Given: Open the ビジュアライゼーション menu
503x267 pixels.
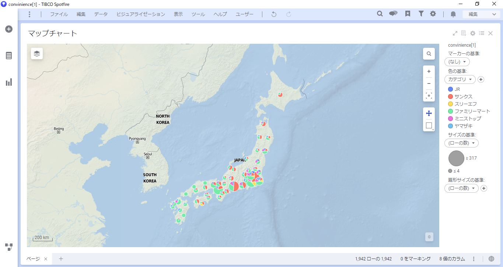Looking at the screenshot, I should 141,14.
